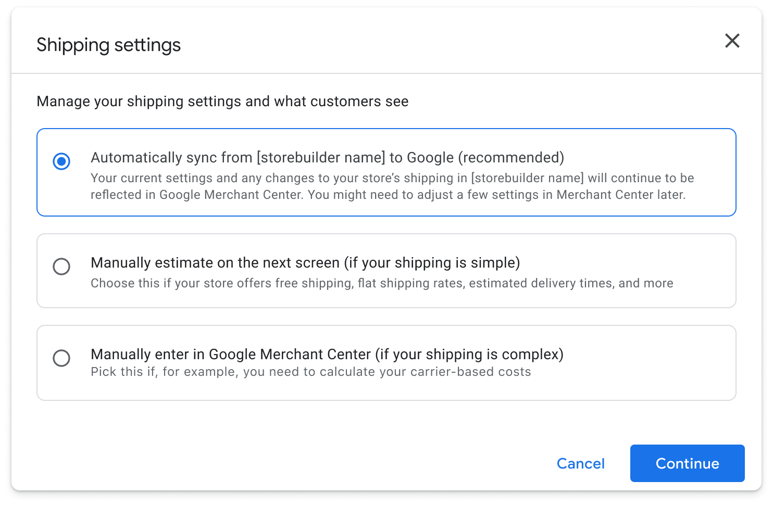Screen dimensions: 773x506
Task: Click the '(recommended)' label text
Action: click(x=511, y=158)
